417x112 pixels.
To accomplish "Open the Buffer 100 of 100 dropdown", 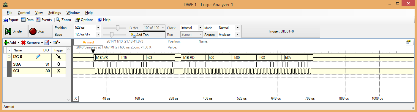I will pyautogui.click(x=162, y=28).
